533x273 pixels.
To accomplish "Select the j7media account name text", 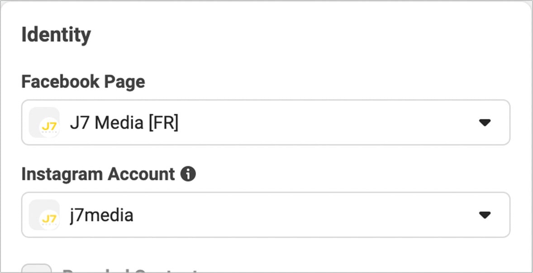I will click(101, 215).
